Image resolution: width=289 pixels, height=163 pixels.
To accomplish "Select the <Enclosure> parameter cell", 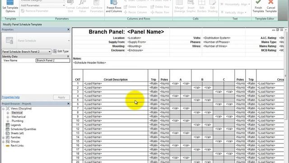I will pyautogui.click(x=135, y=50).
